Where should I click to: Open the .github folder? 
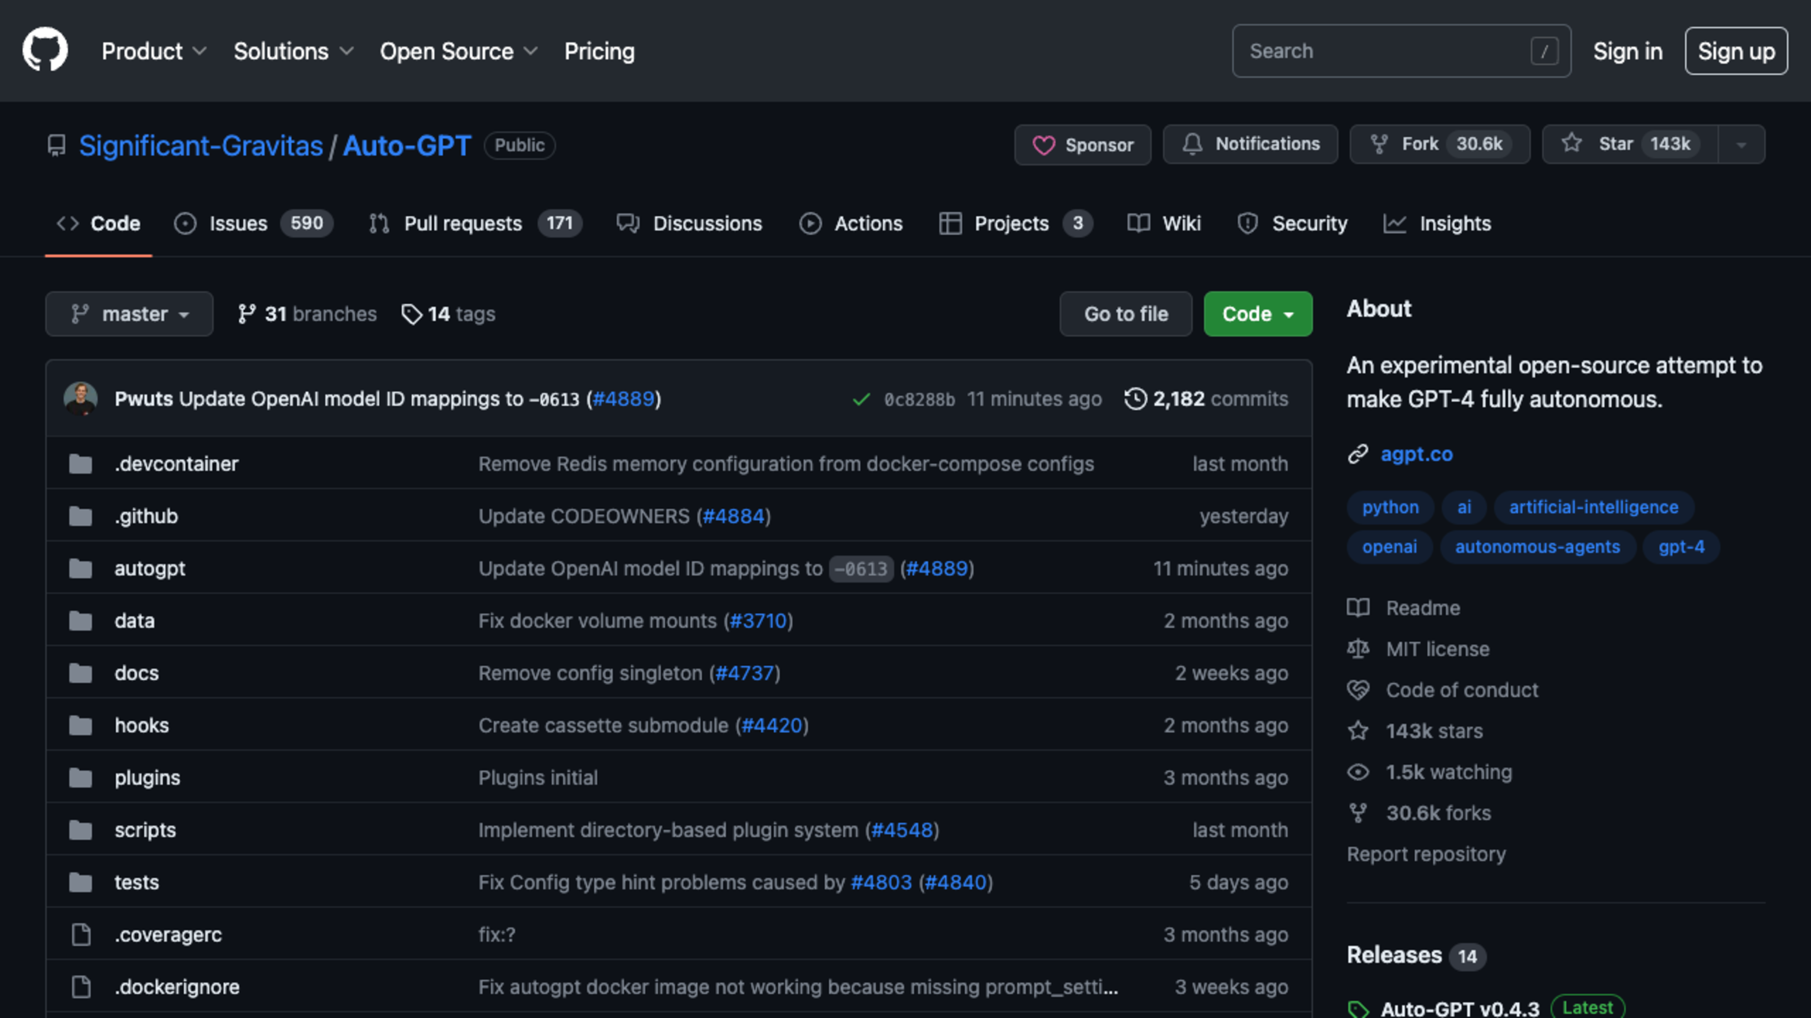coord(146,516)
